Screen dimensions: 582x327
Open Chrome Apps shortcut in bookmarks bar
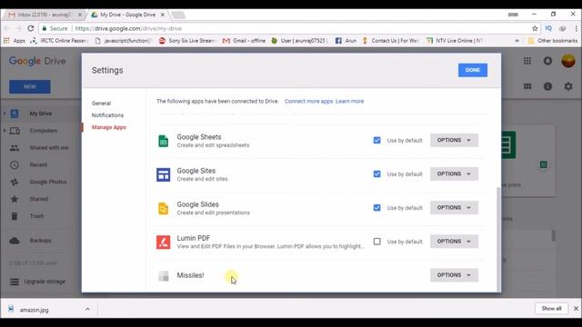(x=15, y=41)
